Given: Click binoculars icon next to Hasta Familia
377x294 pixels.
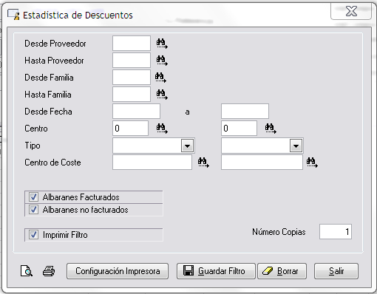Looking at the screenshot, I should point(162,95).
